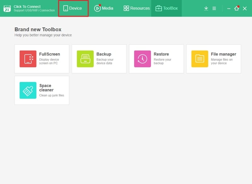252x184 pixels.
Task: Click the 'Click To Connect' text
Action: point(27,7)
